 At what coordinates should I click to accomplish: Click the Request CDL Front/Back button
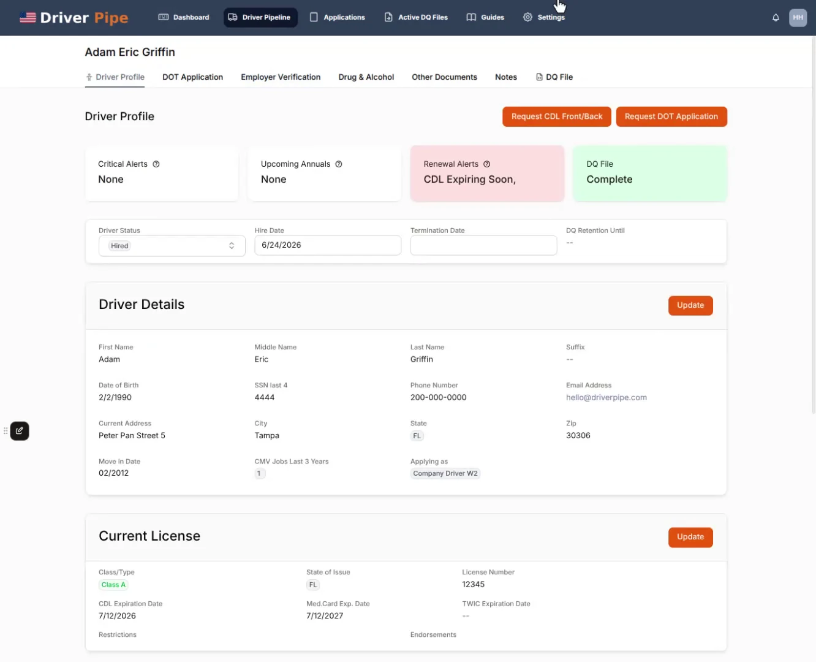[557, 116]
